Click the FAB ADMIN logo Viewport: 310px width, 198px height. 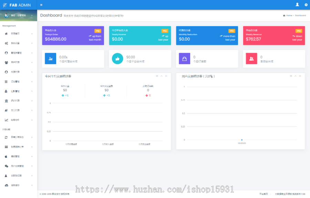point(17,5)
